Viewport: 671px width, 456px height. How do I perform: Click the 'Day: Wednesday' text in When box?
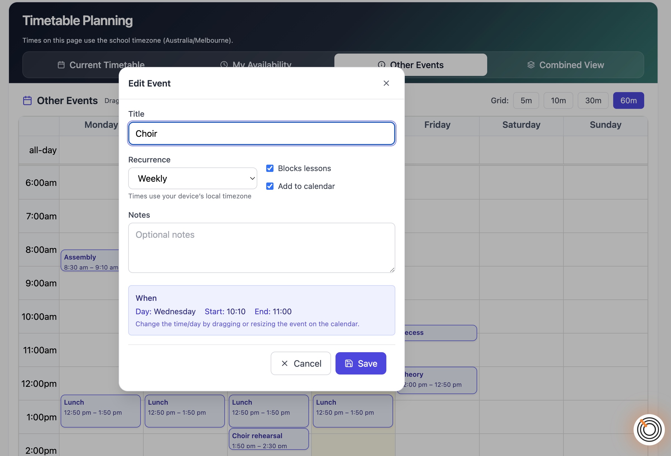(x=165, y=311)
